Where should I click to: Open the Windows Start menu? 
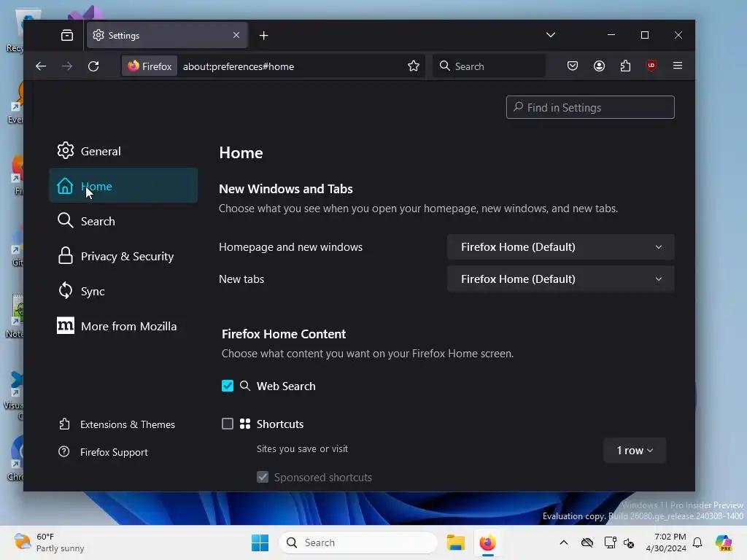pyautogui.click(x=260, y=542)
